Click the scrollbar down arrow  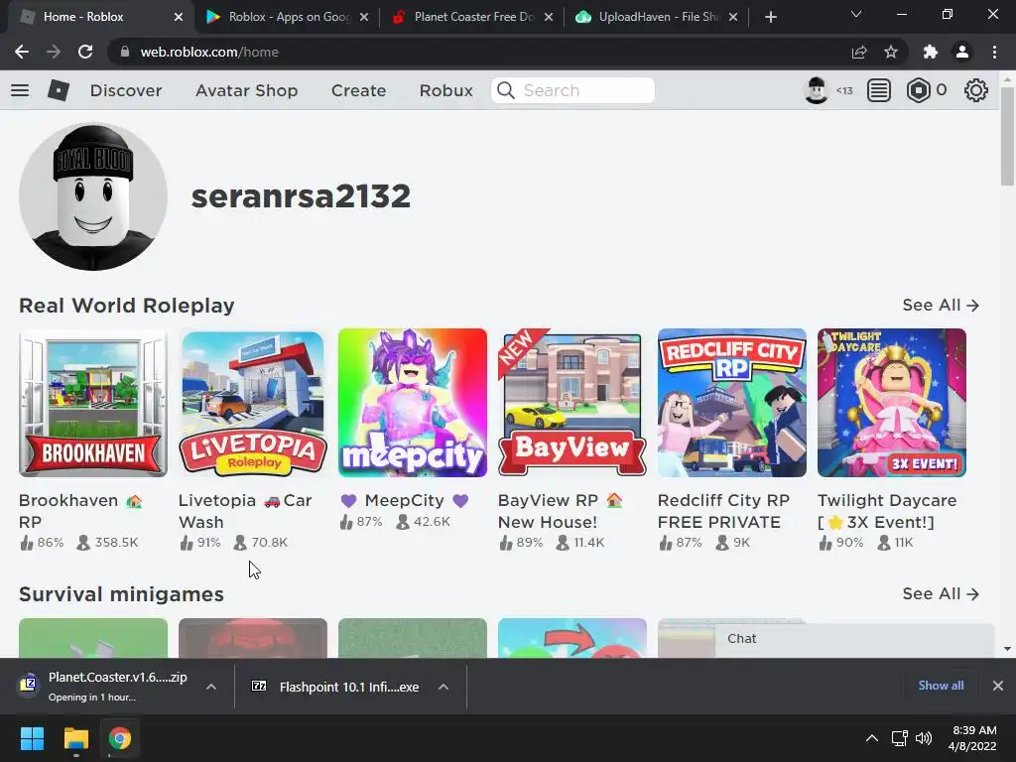(x=1007, y=649)
